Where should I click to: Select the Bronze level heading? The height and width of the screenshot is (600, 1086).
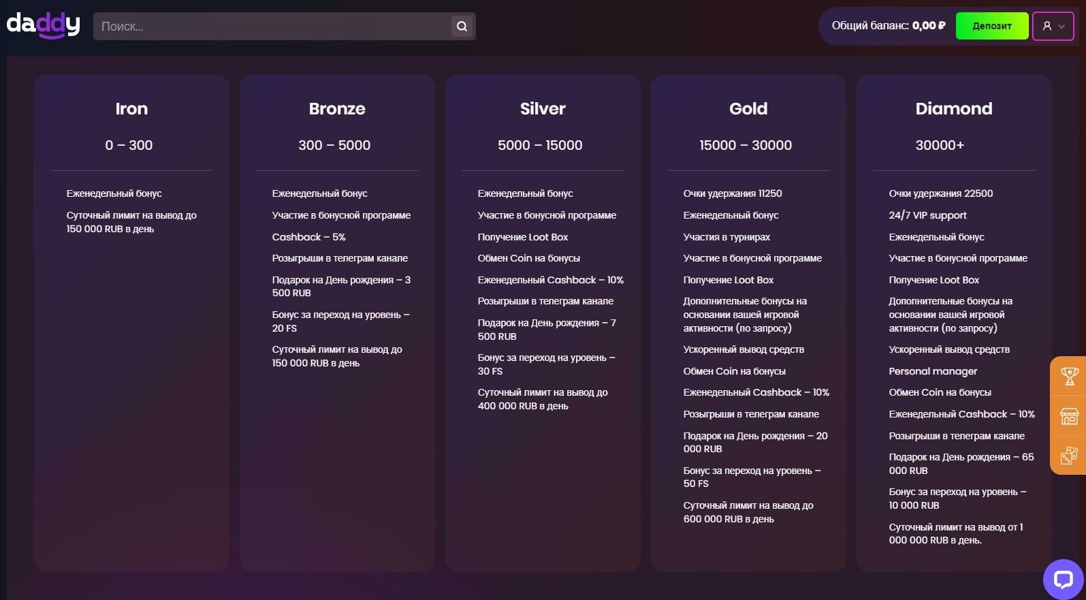337,109
